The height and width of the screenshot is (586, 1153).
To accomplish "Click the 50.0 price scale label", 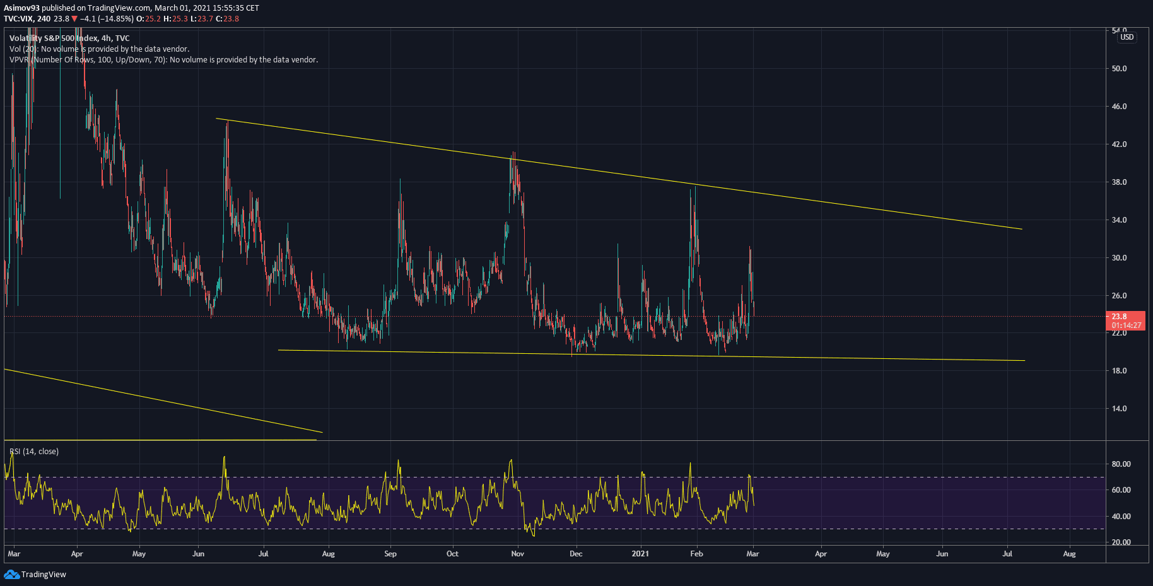I will click(x=1119, y=69).
